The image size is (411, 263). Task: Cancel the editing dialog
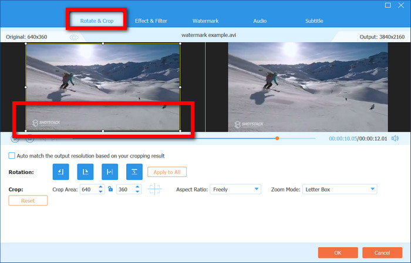click(x=382, y=252)
